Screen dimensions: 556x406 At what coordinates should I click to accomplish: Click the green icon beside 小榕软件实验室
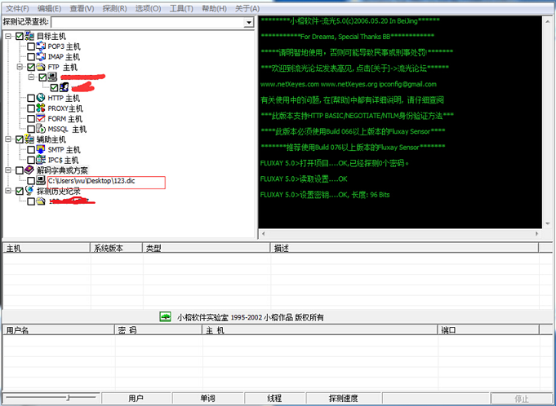[165, 317]
